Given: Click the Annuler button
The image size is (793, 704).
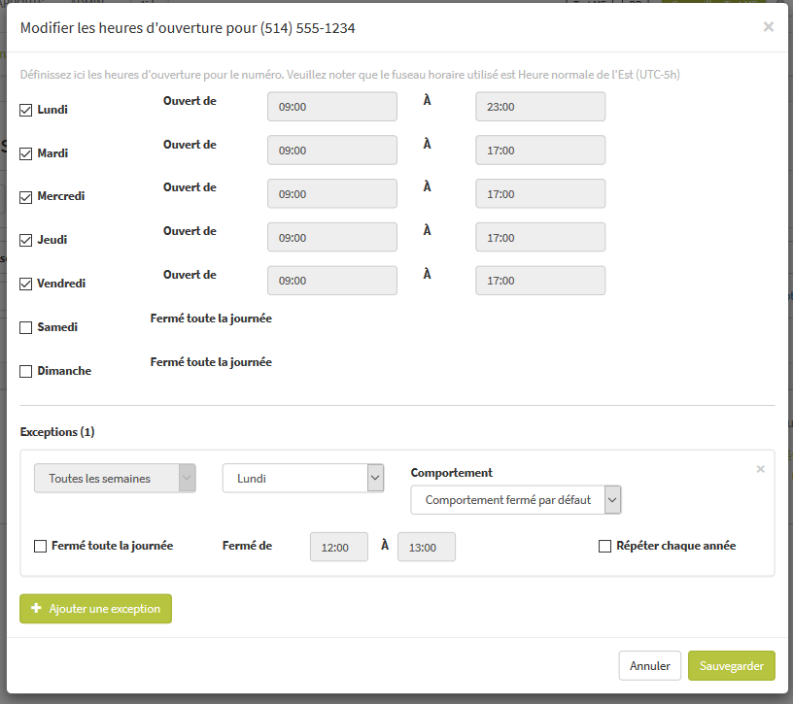Looking at the screenshot, I should 650,665.
